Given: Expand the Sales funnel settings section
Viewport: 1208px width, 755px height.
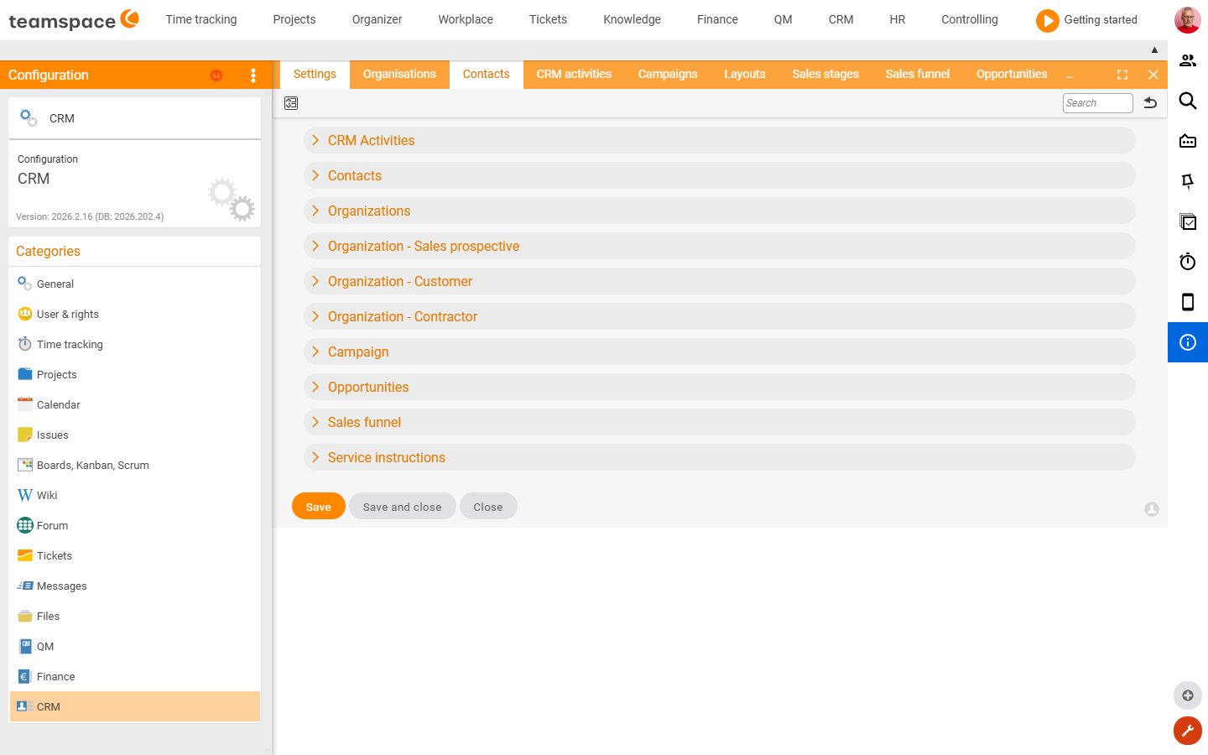Looking at the screenshot, I should pos(719,422).
